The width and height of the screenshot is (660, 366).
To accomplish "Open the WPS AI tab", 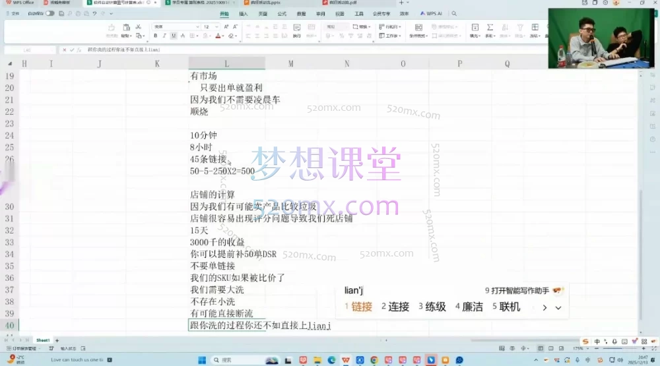I will tap(431, 14).
